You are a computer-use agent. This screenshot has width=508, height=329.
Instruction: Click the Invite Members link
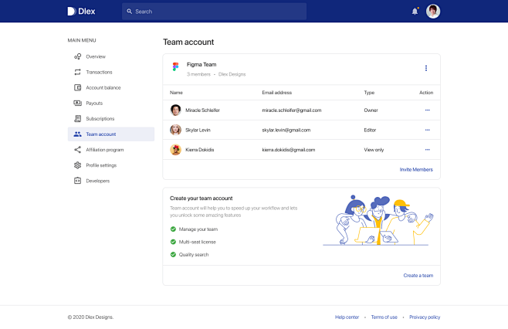coord(416,169)
